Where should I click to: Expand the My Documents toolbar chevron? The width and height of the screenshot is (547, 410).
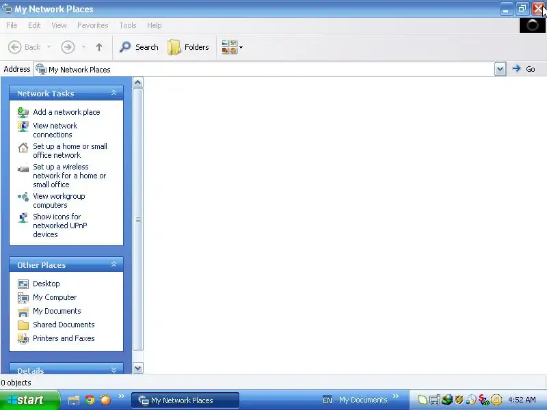tap(396, 396)
